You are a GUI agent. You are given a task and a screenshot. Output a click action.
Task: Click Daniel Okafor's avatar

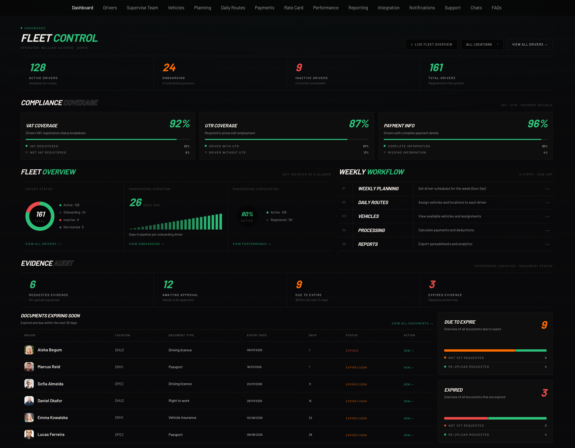tap(29, 401)
